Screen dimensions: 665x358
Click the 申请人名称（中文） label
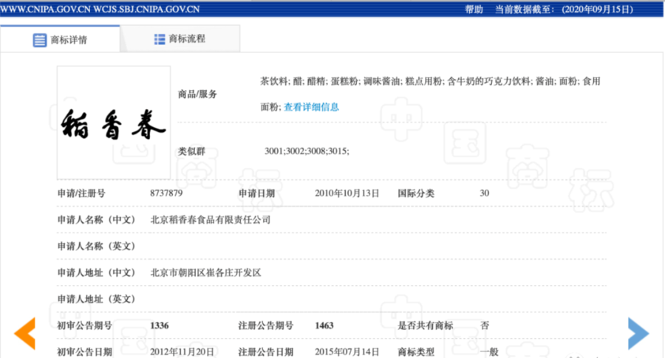tap(96, 220)
